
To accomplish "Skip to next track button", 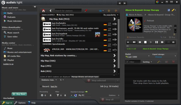I will click(162, 42).
